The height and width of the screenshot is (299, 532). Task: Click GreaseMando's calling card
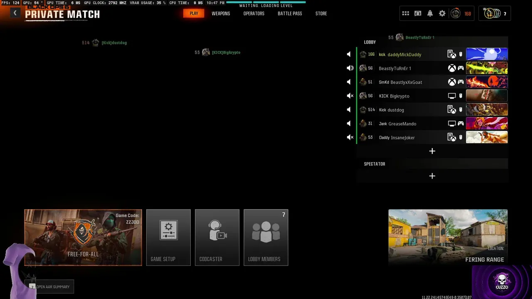pyautogui.click(x=487, y=124)
